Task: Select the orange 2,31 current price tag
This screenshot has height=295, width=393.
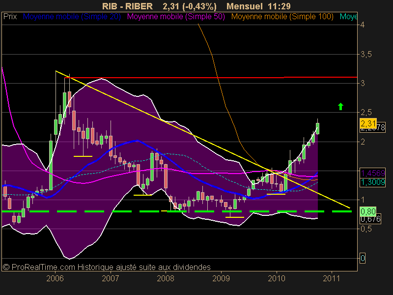Action: [x=368, y=123]
